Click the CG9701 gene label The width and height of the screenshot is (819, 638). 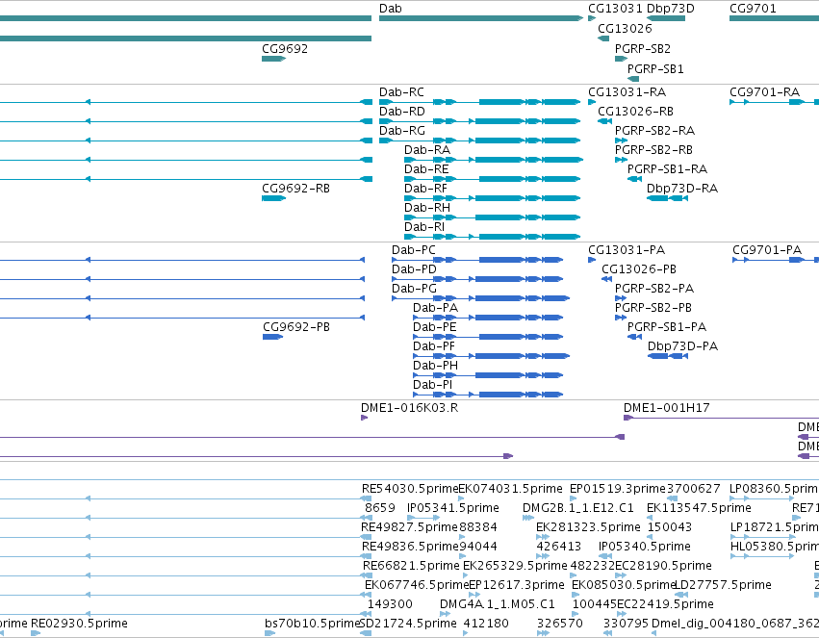click(x=753, y=9)
